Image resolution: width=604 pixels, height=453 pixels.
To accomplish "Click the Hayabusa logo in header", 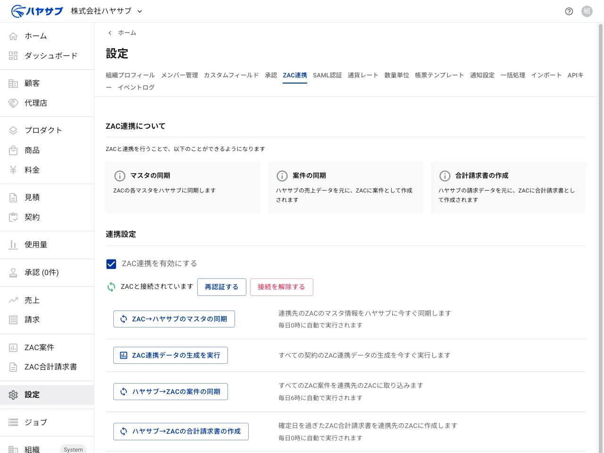I will tap(37, 11).
